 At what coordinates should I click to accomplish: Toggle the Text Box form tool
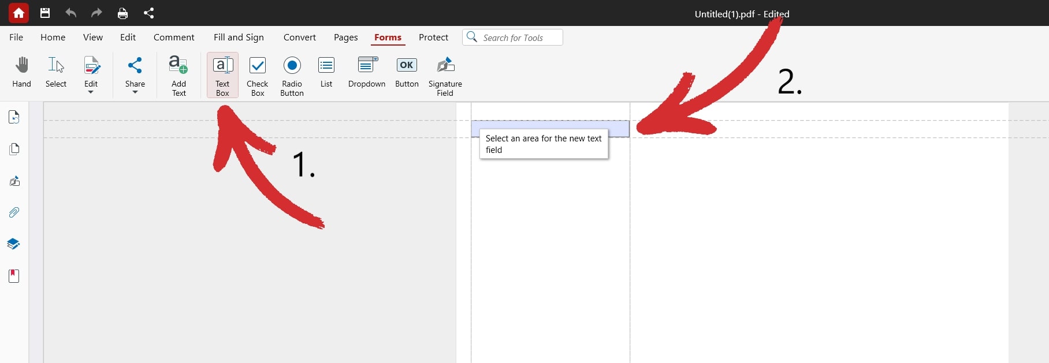[x=222, y=75]
